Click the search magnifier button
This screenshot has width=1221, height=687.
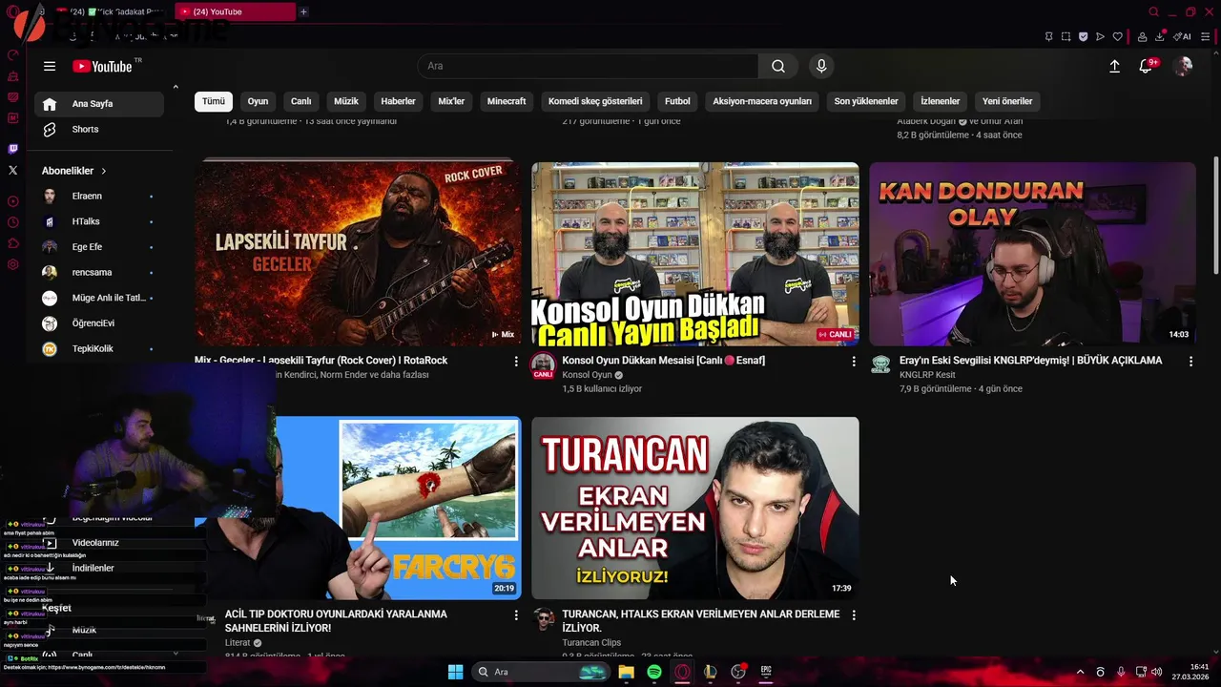click(778, 66)
